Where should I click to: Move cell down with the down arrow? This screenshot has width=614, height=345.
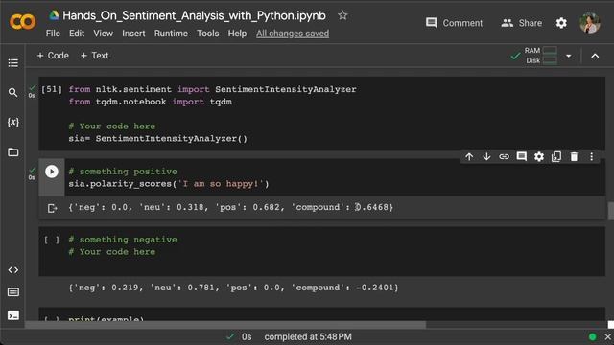486,157
